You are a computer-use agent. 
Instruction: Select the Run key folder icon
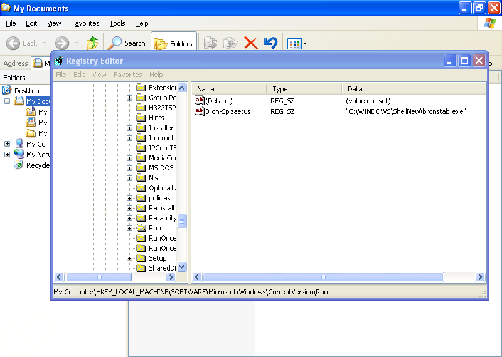(x=141, y=228)
